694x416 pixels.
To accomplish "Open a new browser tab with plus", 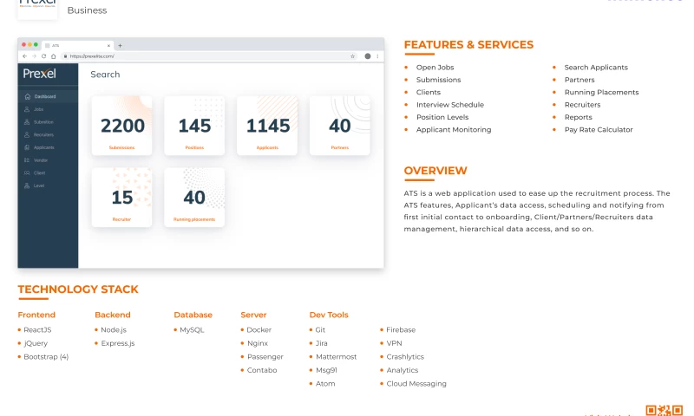I will pos(120,45).
